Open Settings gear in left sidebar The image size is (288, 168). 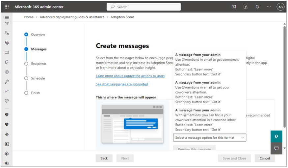(x=7, y=72)
